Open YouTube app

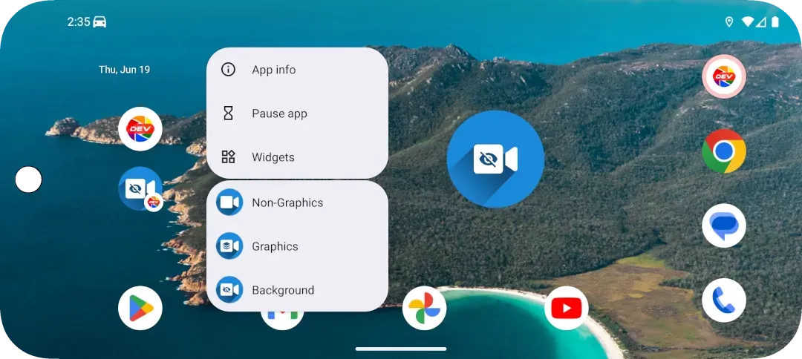tap(566, 308)
